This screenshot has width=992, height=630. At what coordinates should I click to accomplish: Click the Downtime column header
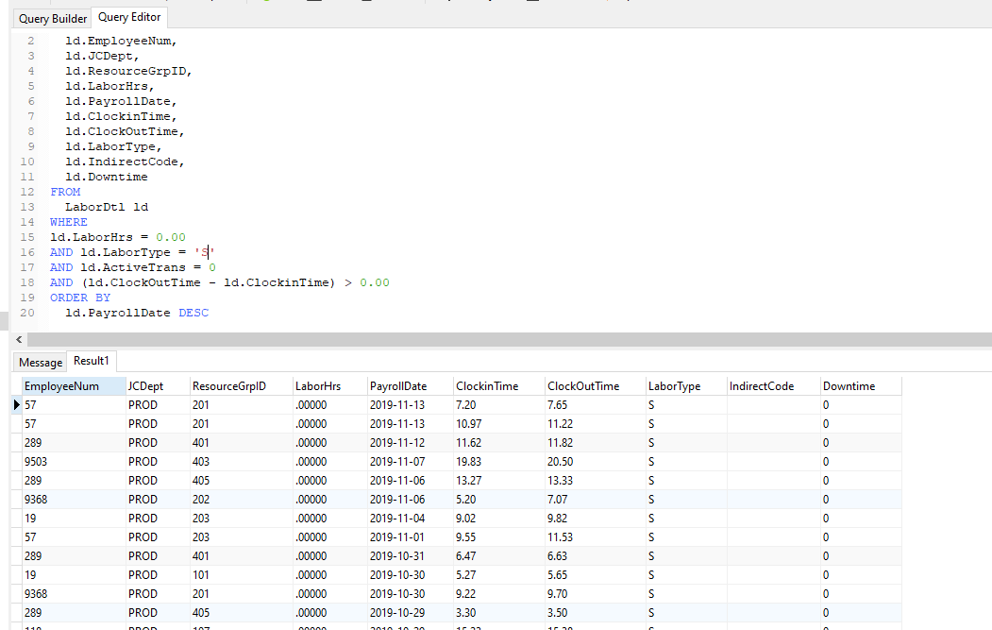pyautogui.click(x=861, y=386)
